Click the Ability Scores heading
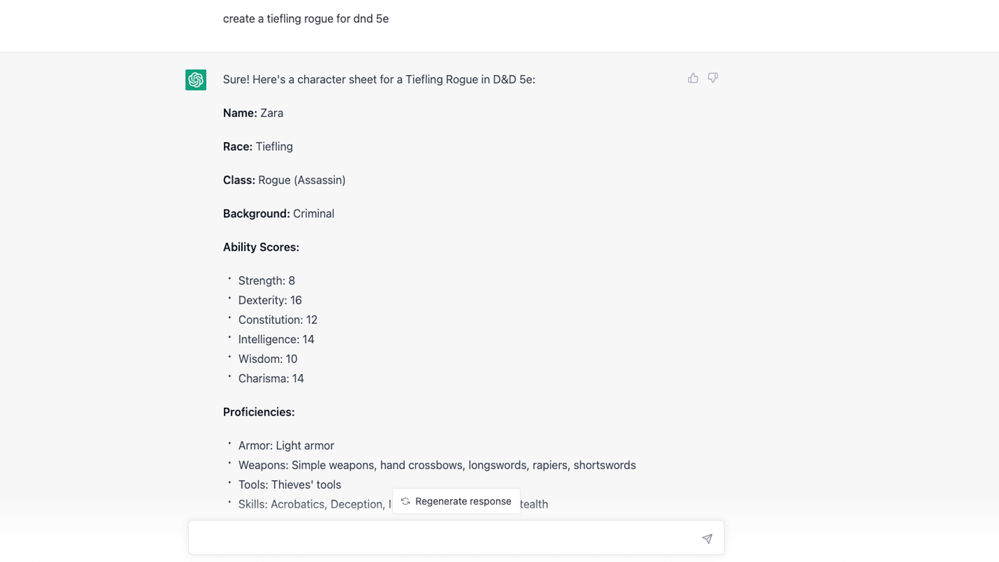 pyautogui.click(x=261, y=247)
